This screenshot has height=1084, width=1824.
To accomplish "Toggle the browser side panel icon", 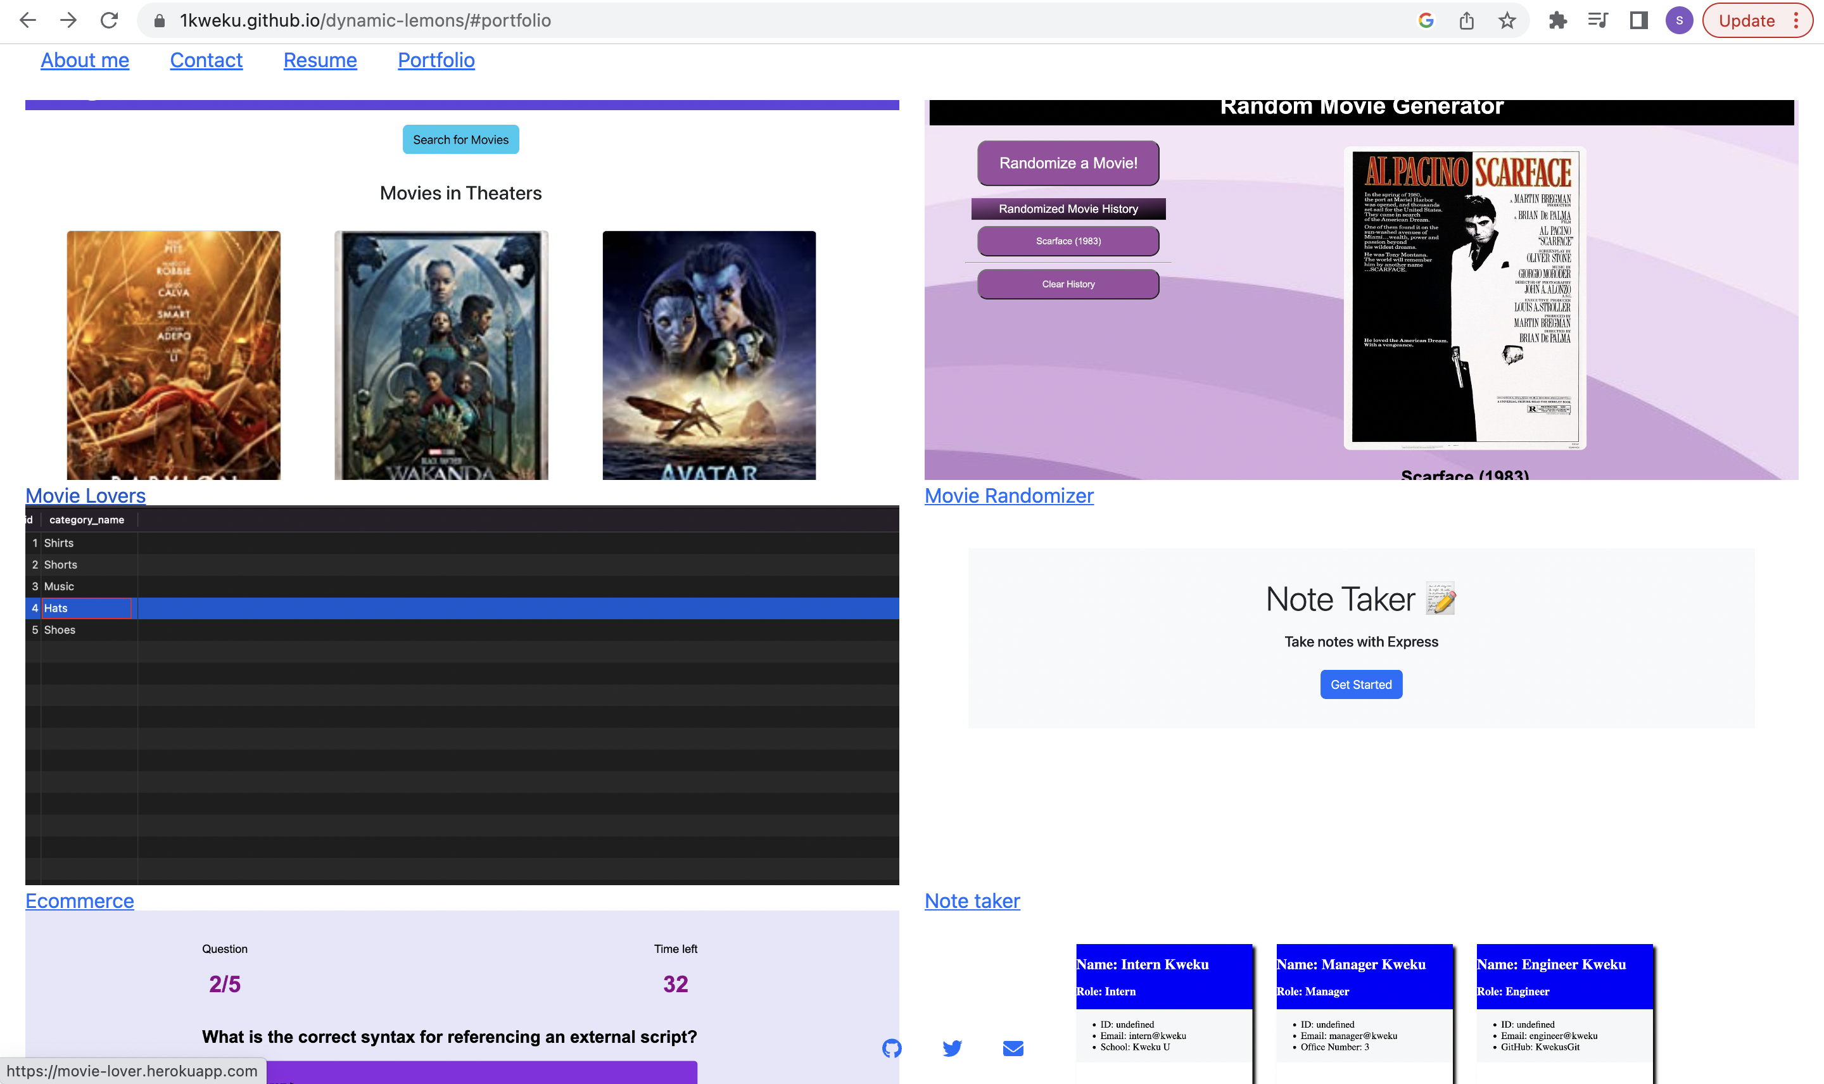I will [1639, 20].
